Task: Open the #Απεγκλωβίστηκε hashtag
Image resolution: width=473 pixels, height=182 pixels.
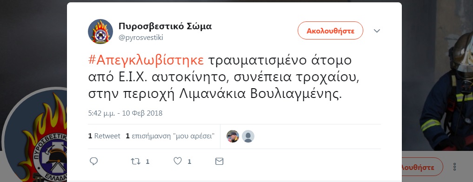Action: click(146, 60)
